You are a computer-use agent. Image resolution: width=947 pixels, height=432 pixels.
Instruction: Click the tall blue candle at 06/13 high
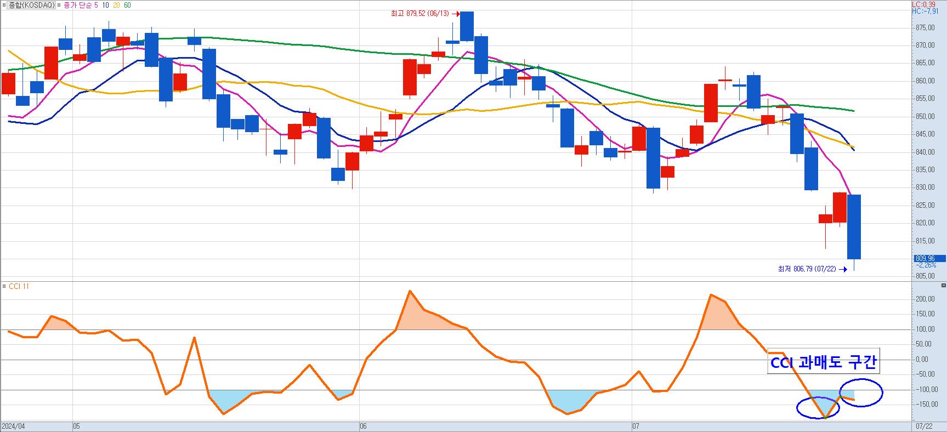click(467, 26)
